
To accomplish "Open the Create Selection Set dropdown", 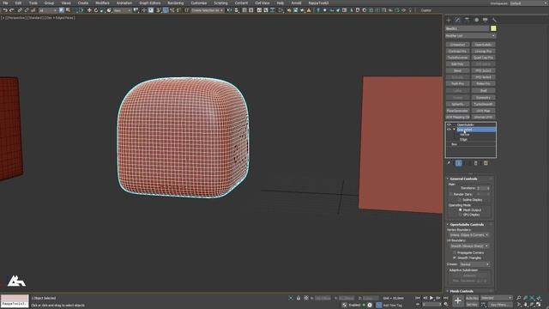I will point(208,10).
